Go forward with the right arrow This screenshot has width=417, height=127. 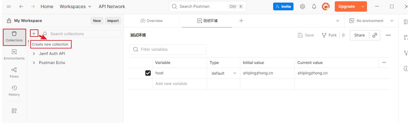point(33,6)
